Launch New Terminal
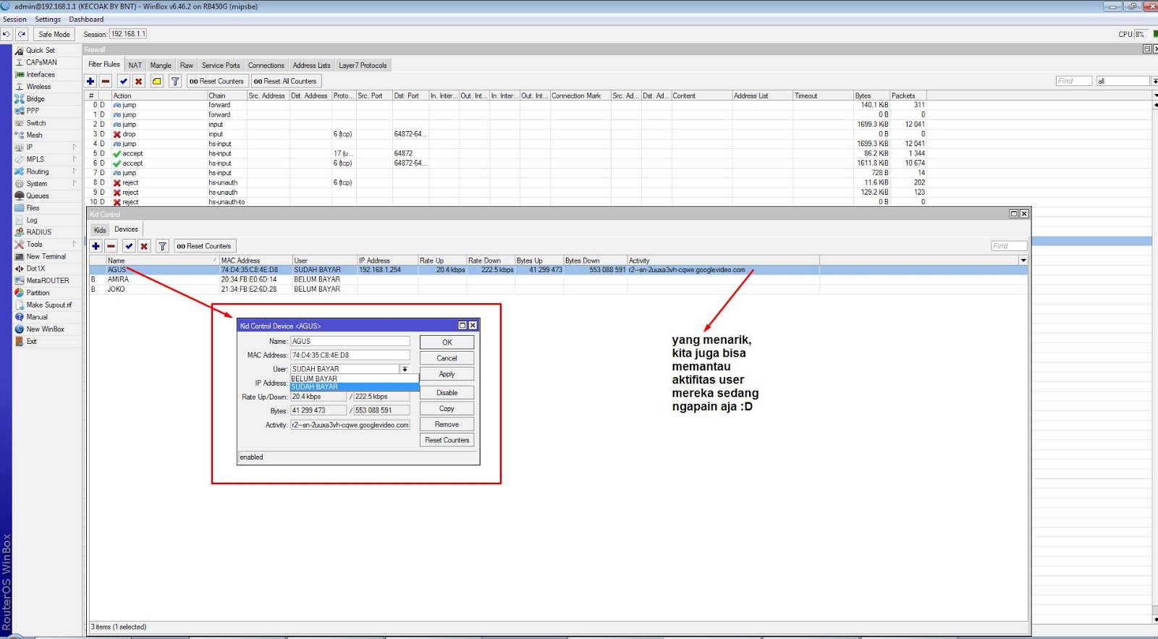1158x639 pixels. [x=46, y=257]
